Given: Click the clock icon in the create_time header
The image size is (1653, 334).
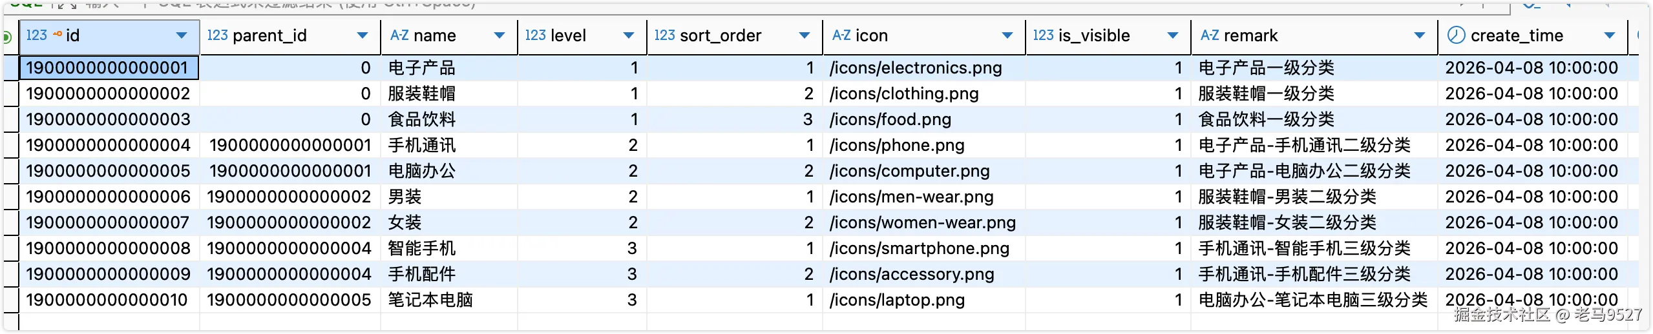Looking at the screenshot, I should coord(1456,35).
